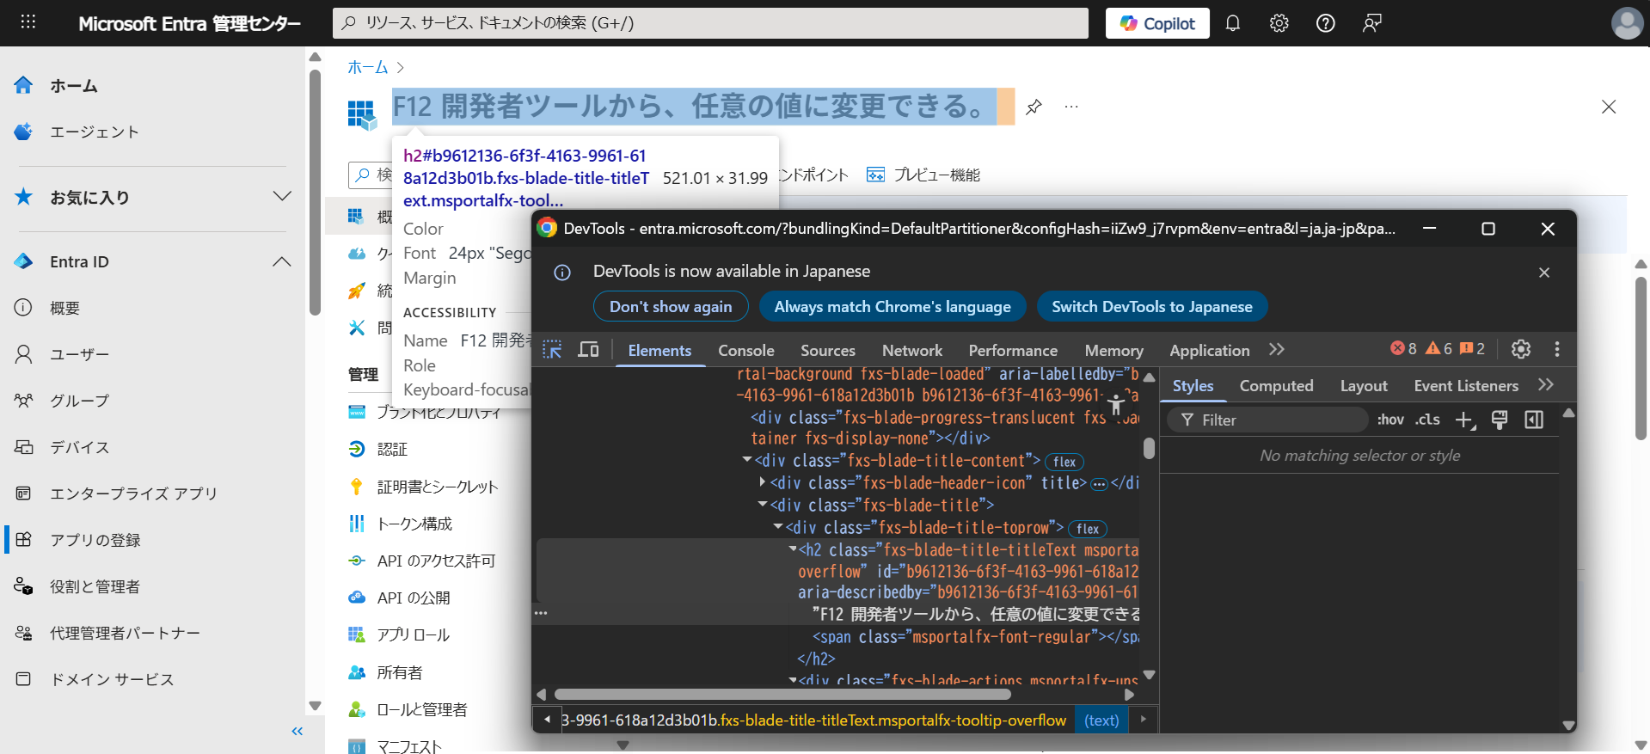
Task: Open the notifications bell
Action: [x=1233, y=23]
